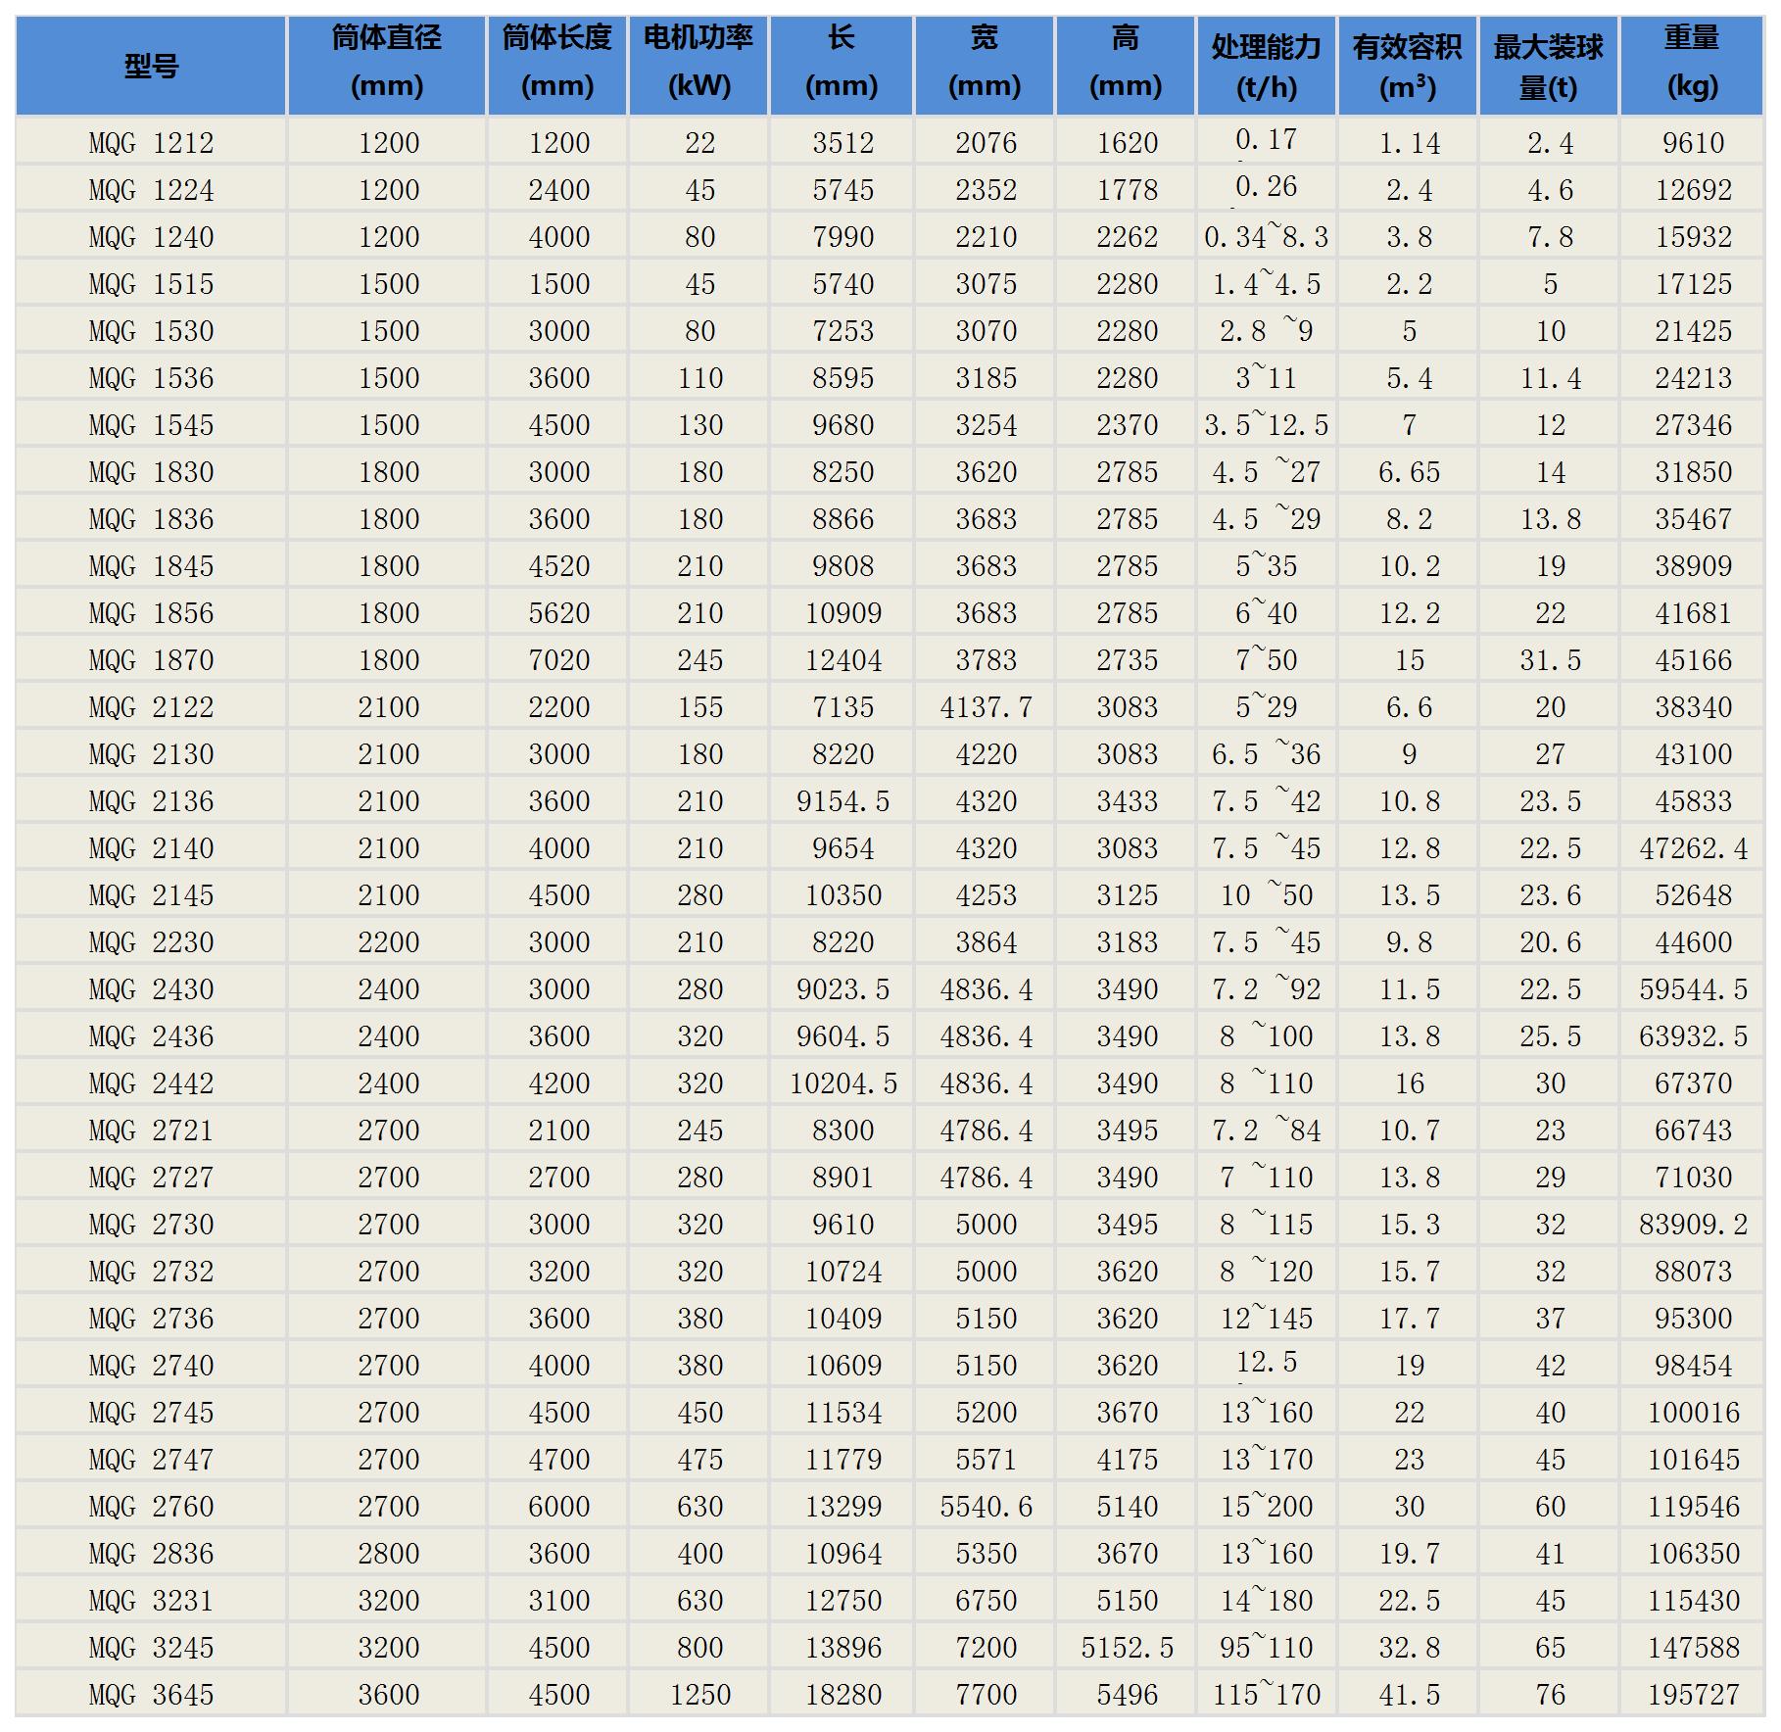The image size is (1781, 1732).
Task: Select the MQG 1545 model cell
Action: tap(151, 425)
